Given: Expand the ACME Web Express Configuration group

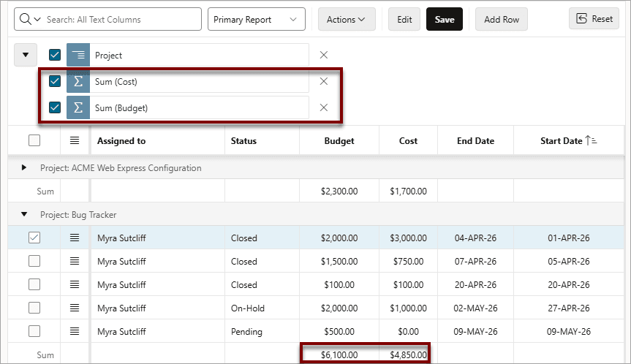Looking at the screenshot, I should [x=23, y=167].
